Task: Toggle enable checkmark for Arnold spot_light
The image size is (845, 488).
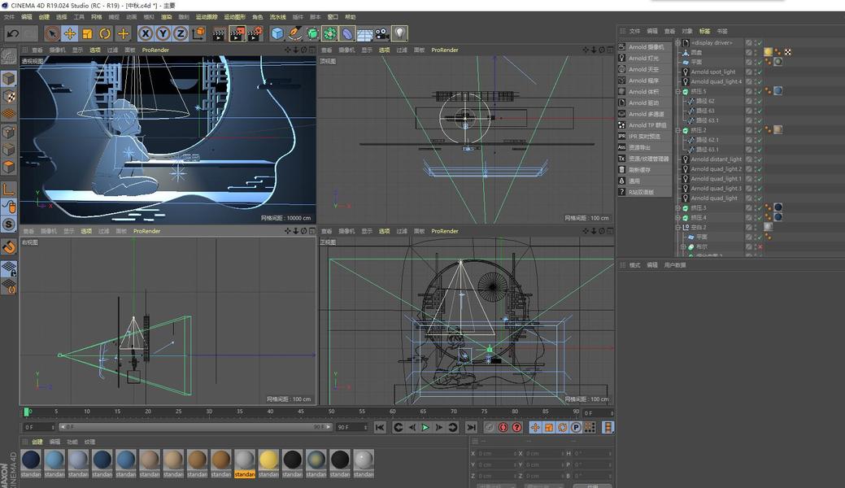Action: pos(758,72)
